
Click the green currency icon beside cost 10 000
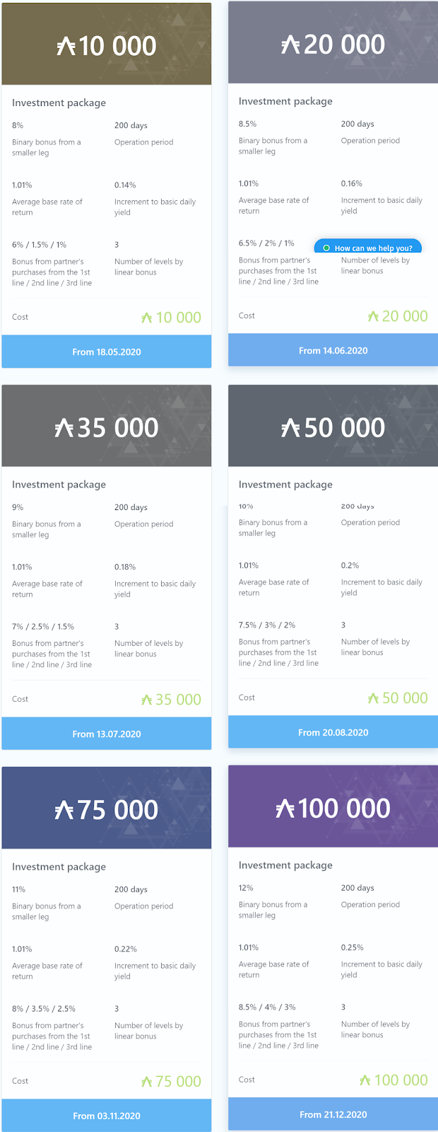pyautogui.click(x=147, y=318)
